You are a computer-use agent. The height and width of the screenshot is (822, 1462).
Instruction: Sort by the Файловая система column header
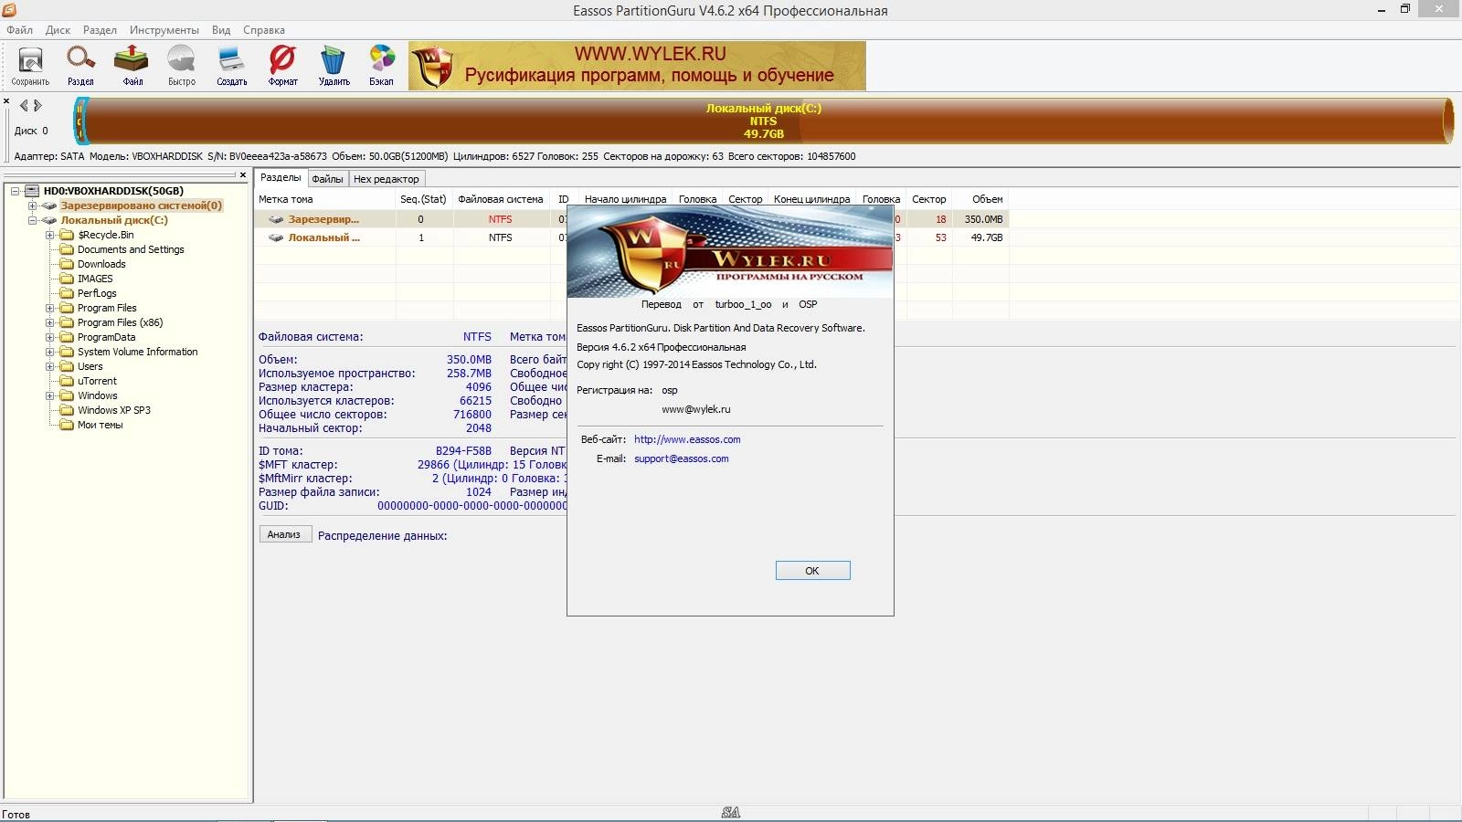click(500, 199)
